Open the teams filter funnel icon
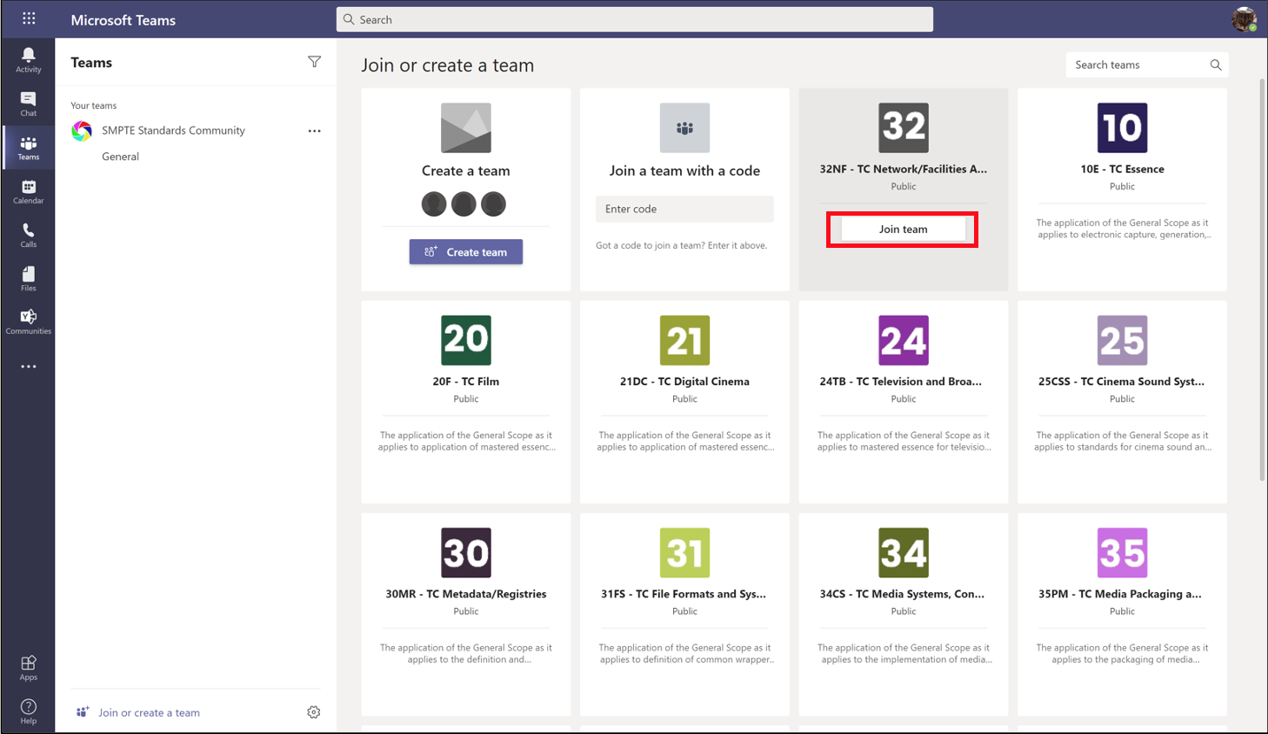The height and width of the screenshot is (734, 1268). click(314, 61)
